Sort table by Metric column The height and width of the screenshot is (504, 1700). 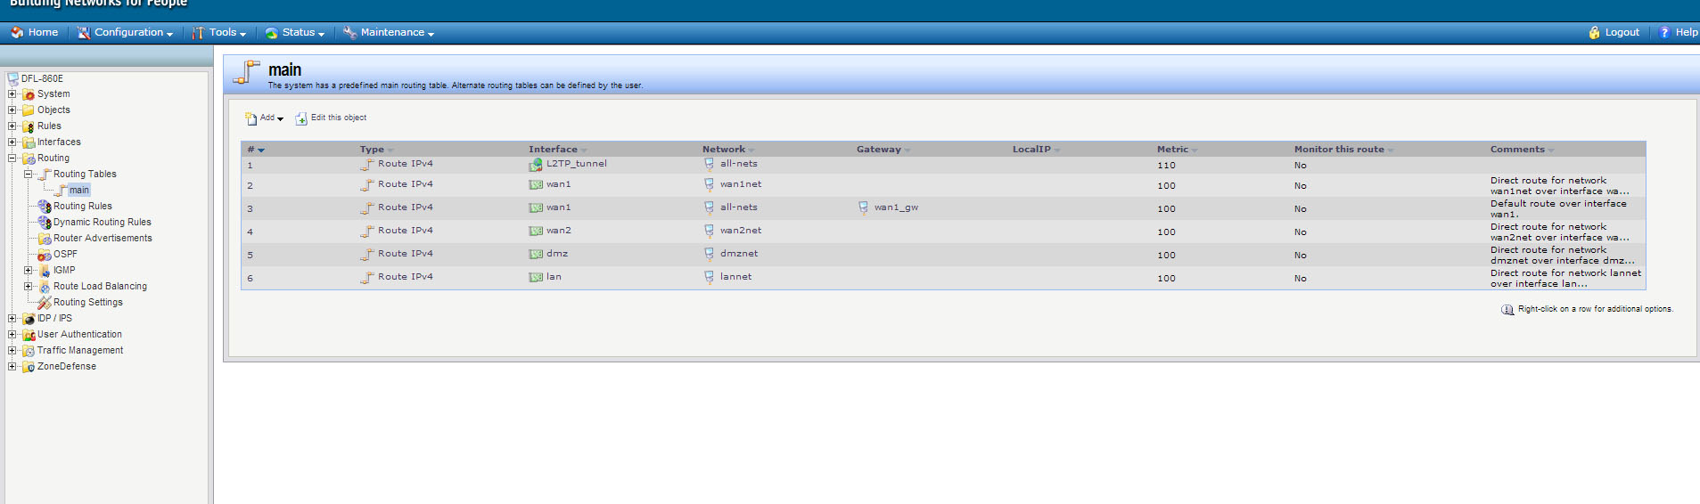[1177, 150]
